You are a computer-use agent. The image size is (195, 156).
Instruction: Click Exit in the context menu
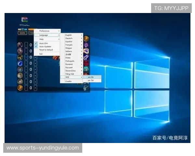point(41,54)
